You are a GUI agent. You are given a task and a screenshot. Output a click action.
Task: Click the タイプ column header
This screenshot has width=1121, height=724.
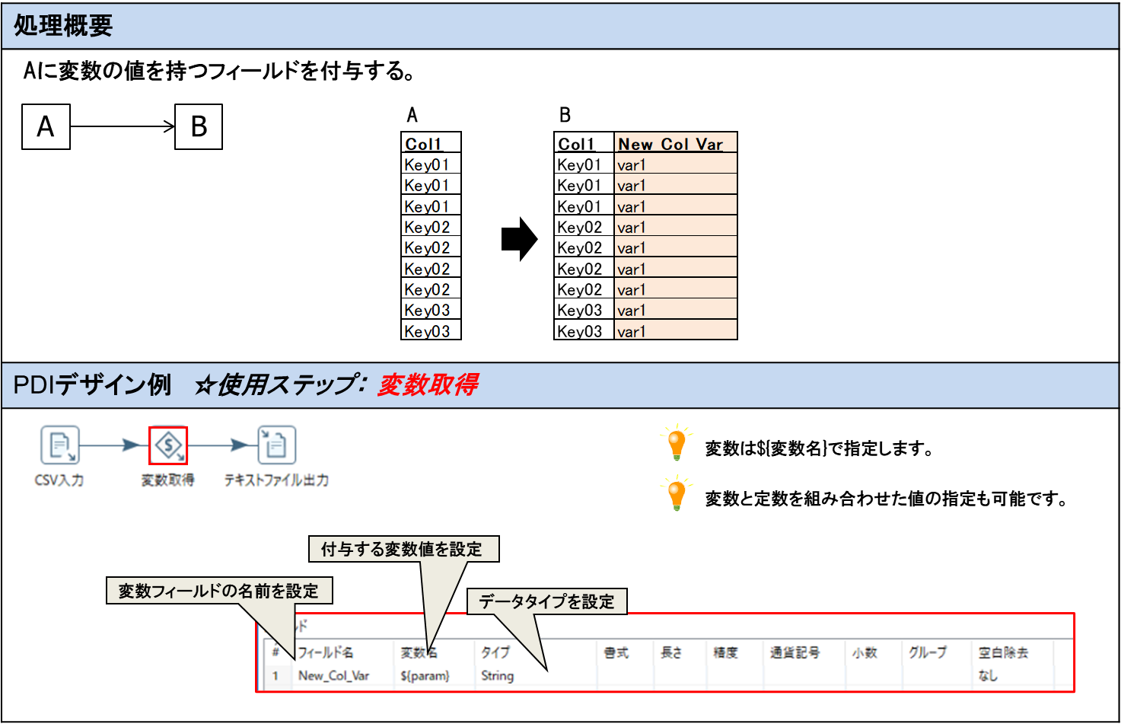coord(495,652)
